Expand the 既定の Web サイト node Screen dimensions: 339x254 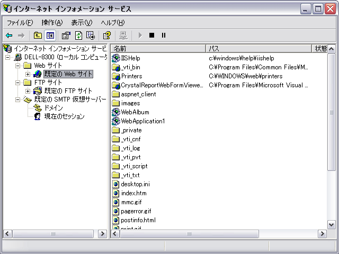point(28,74)
